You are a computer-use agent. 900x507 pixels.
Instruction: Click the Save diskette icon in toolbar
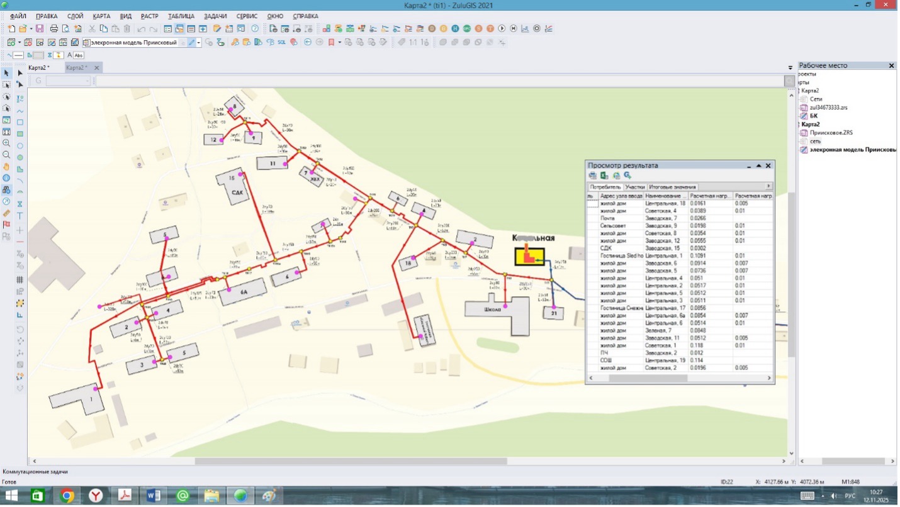(40, 29)
